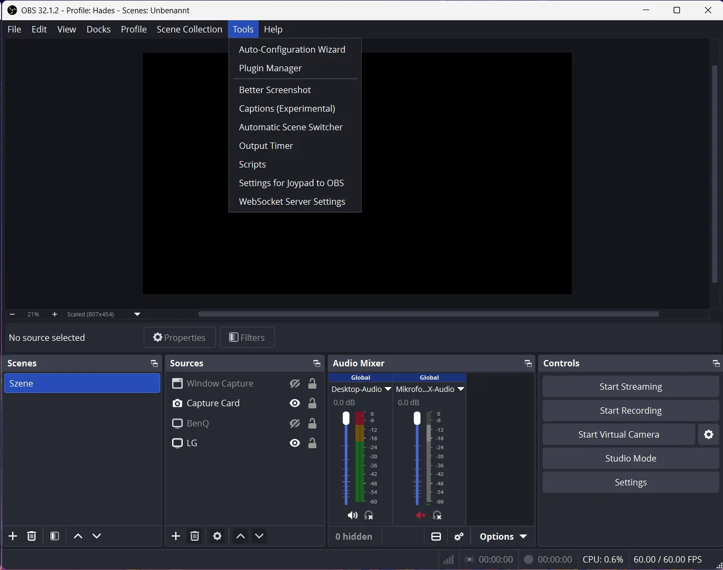The width and height of the screenshot is (723, 570).
Task: Open the Mikrofon/AUX-Audio channel dropdown
Action: [461, 389]
